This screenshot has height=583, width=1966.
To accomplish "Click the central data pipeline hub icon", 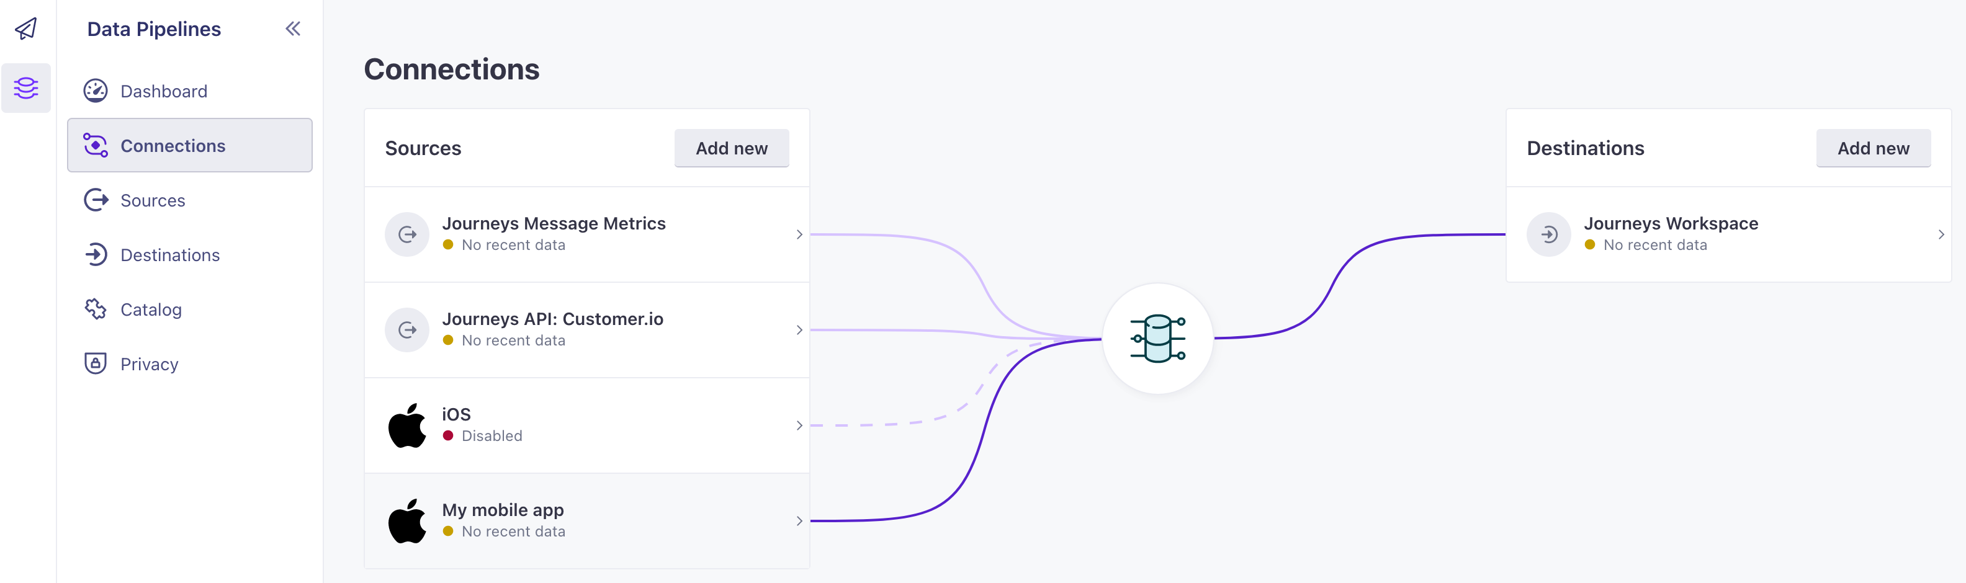I will (1157, 338).
